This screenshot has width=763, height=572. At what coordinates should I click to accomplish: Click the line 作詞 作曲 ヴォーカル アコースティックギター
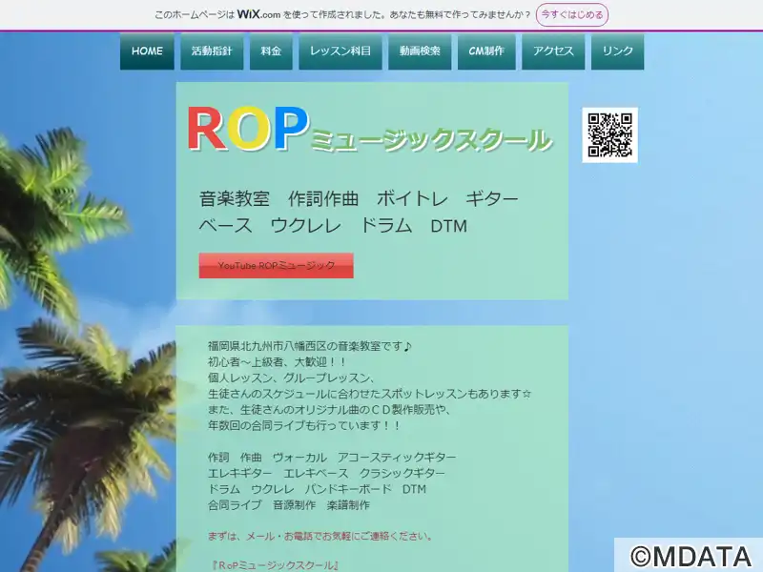click(332, 458)
